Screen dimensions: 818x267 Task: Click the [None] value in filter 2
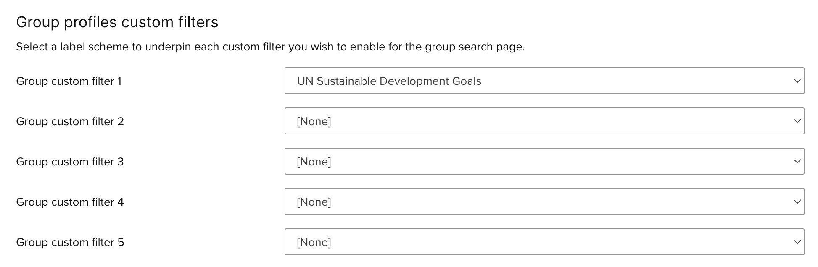coord(314,121)
